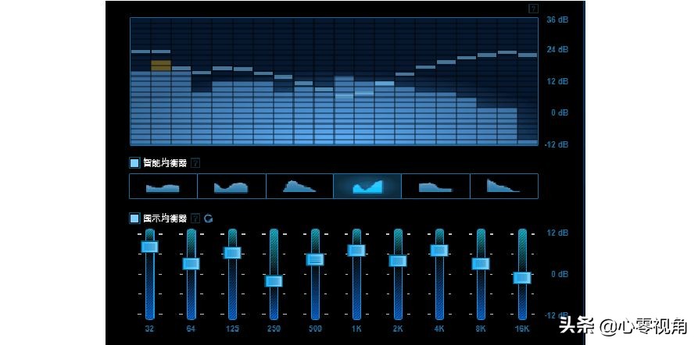Pick the sixth smart equalizer preset curve
Viewport: 698px width, 345px height.
click(x=503, y=186)
